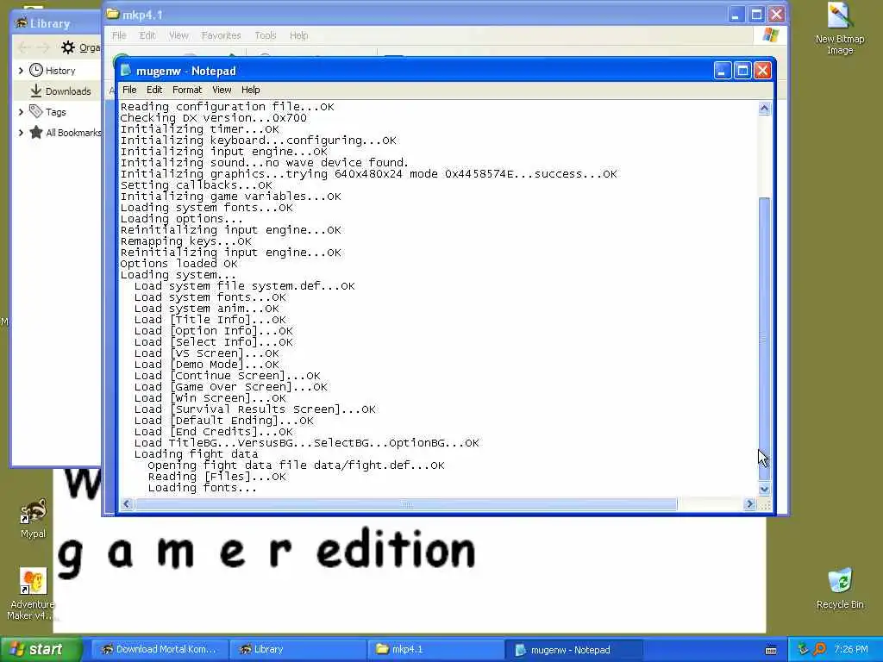
Task: Click the Notepad horizontal scrollbar thumb
Action: tap(406, 503)
